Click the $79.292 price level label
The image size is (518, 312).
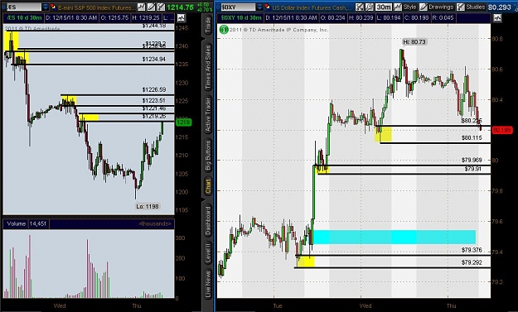[x=472, y=262]
